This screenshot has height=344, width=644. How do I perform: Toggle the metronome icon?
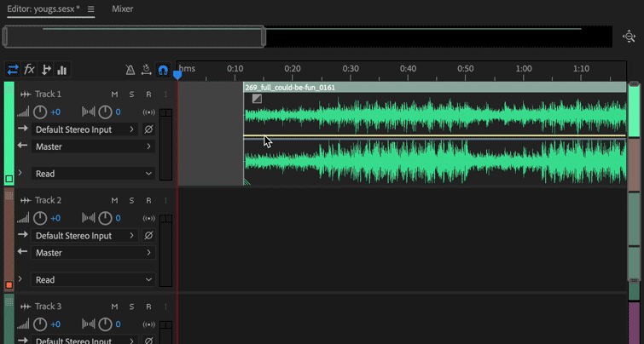[130, 70]
